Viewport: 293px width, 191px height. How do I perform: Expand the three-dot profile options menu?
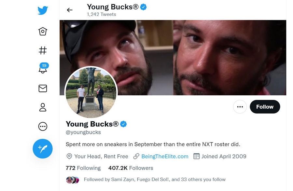coord(240,107)
